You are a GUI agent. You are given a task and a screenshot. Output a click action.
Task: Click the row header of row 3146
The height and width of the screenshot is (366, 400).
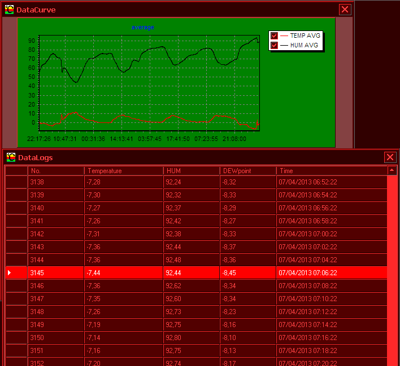(16, 286)
